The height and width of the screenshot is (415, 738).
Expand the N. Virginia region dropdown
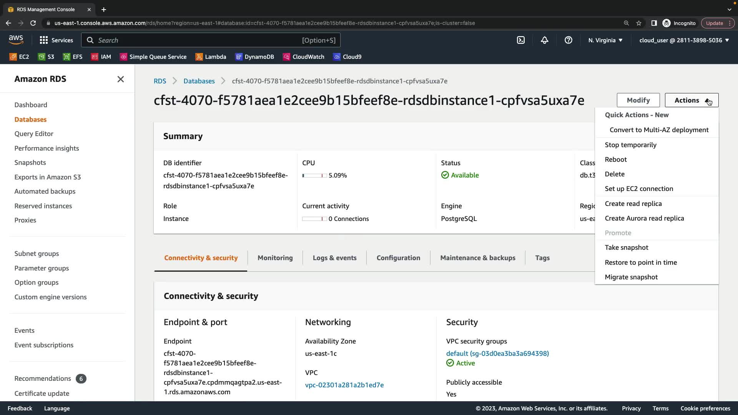(x=605, y=40)
